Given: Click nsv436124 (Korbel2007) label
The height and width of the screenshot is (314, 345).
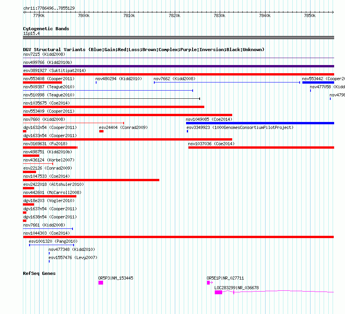Looking at the screenshot, I should (x=49, y=160).
